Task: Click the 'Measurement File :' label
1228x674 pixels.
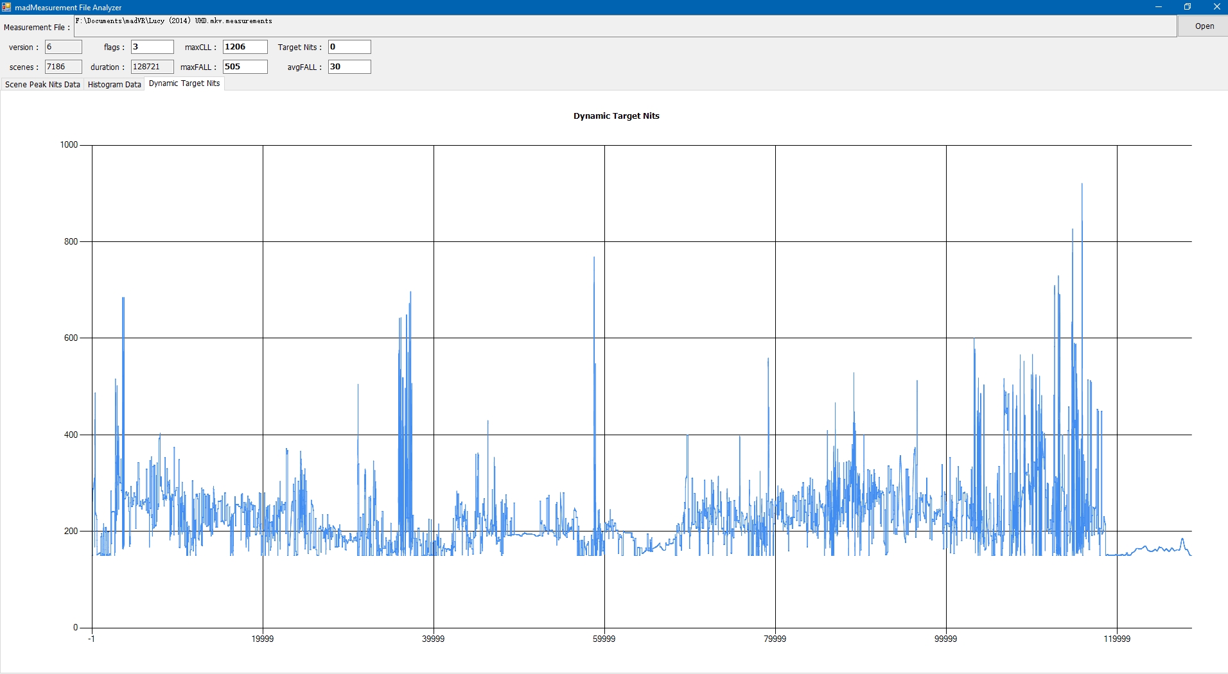Action: [37, 27]
